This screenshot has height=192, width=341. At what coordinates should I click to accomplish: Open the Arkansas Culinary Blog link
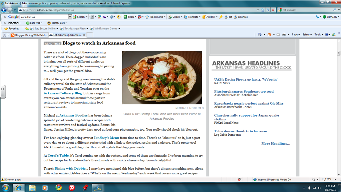[x=63, y=93]
